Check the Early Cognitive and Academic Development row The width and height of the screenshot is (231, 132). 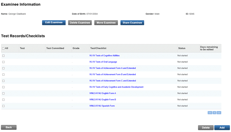[x=4, y=87]
